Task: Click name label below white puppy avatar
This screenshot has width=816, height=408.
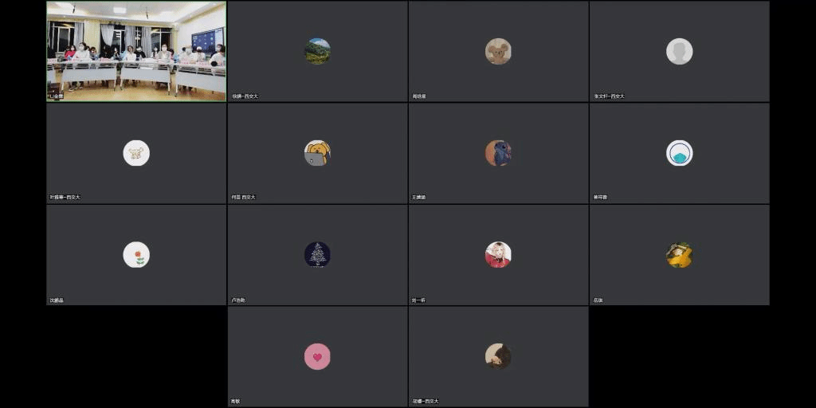Action: pyautogui.click(x=65, y=198)
